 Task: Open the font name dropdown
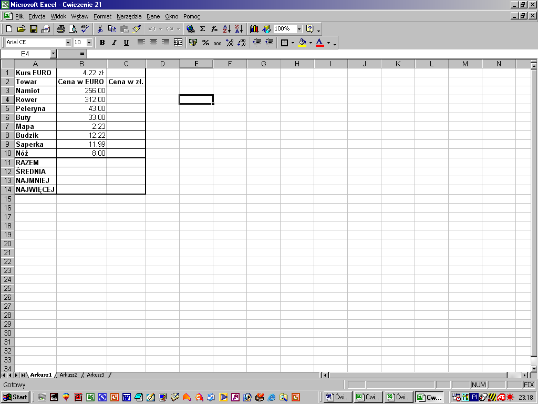click(x=68, y=43)
